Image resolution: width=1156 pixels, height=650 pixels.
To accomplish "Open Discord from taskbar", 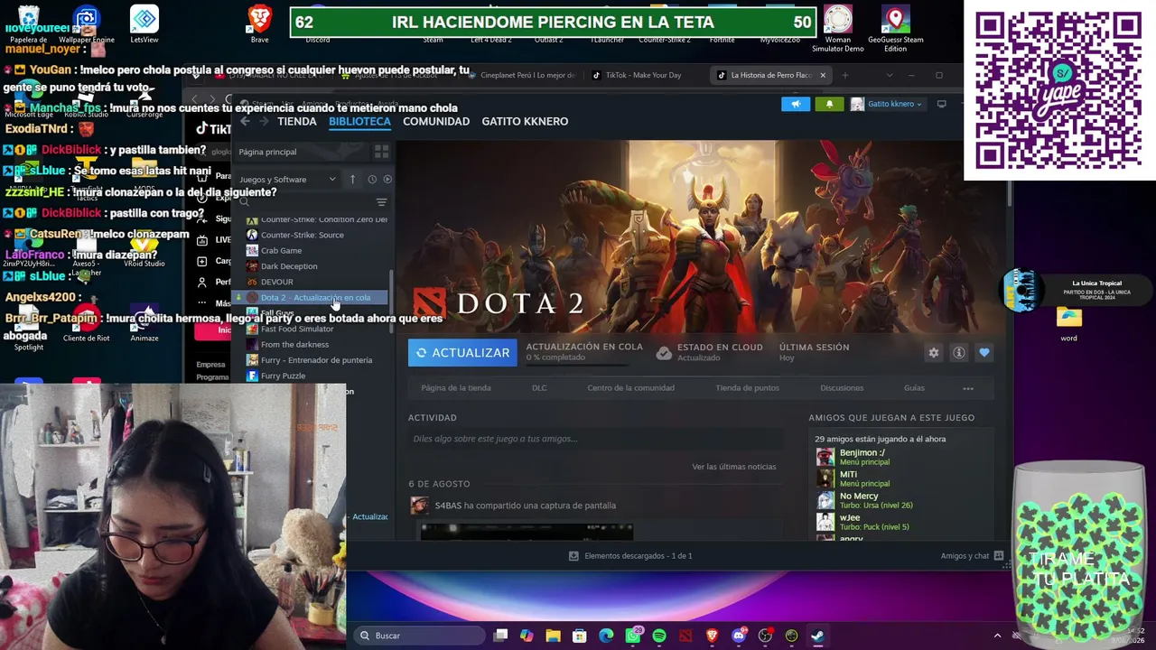I will coord(739,636).
